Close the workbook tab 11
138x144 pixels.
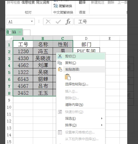[x=20, y=32]
